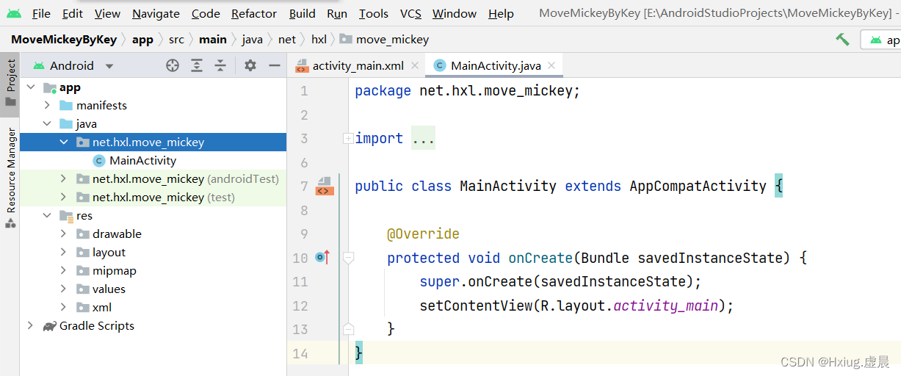Click override gutter icon on line 10
The image size is (901, 376).
pyautogui.click(x=322, y=258)
